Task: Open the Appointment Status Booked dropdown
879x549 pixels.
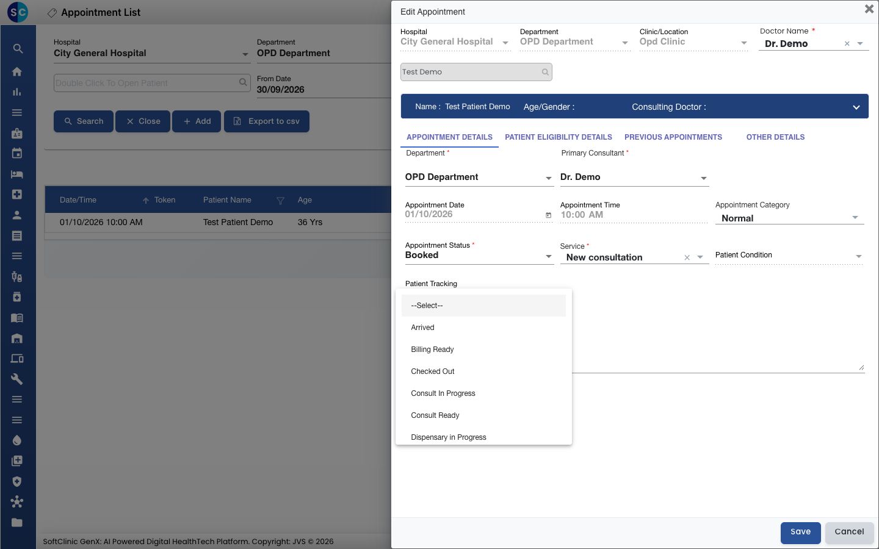Action: click(x=479, y=256)
